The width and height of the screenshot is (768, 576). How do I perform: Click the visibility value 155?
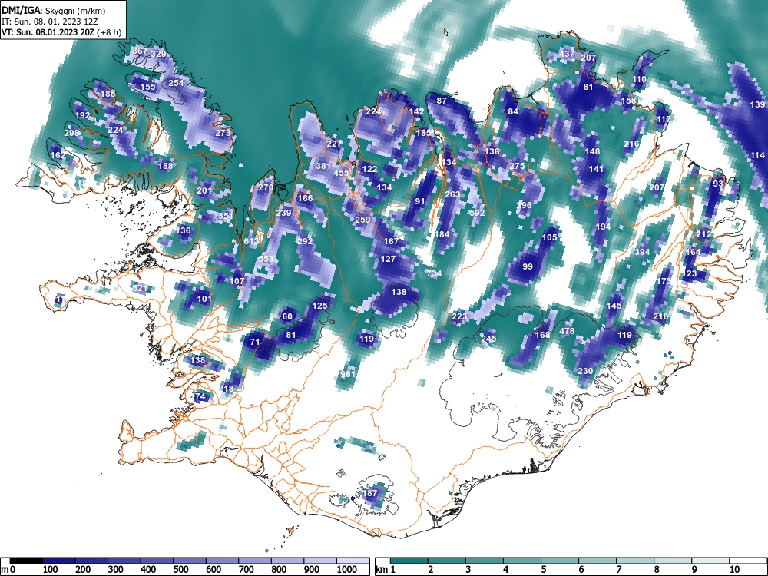coord(148,88)
